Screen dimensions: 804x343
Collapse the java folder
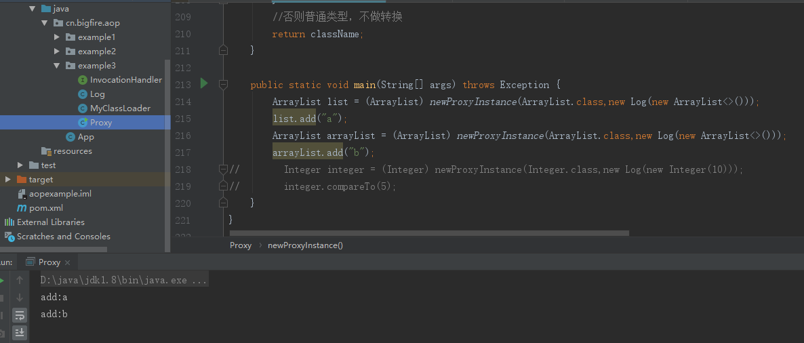(33, 9)
